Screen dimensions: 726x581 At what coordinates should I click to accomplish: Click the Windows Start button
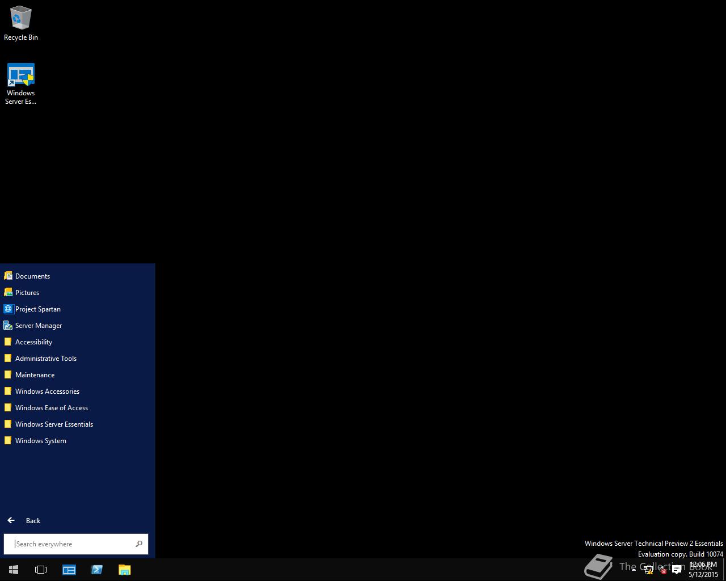pyautogui.click(x=14, y=570)
